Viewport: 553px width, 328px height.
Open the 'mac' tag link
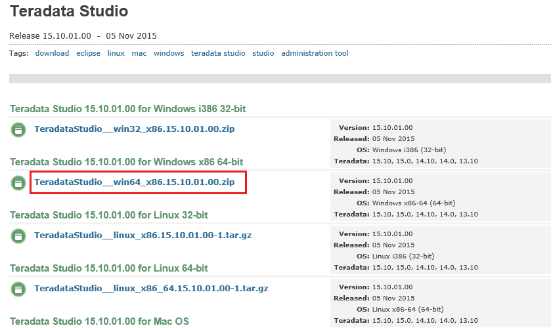(x=139, y=53)
